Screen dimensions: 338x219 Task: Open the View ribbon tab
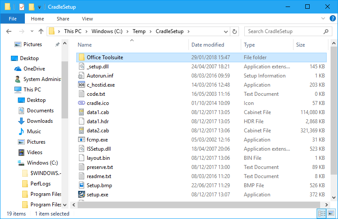(x=87, y=19)
